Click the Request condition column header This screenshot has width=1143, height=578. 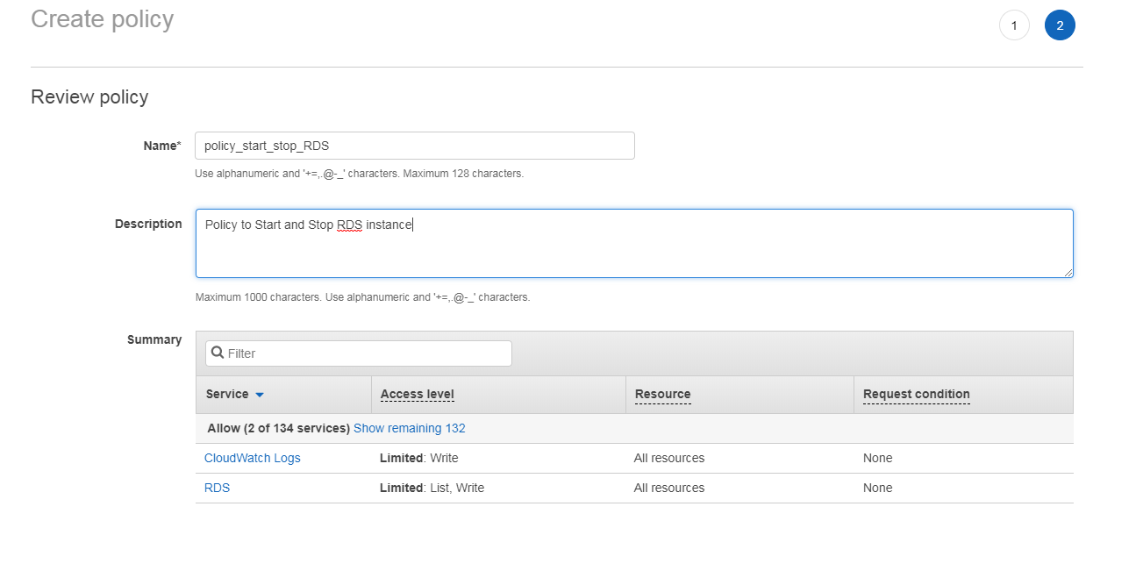click(x=916, y=394)
